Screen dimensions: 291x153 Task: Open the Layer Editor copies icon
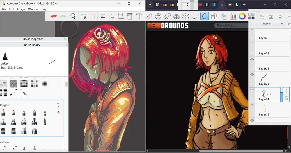click(x=224, y=17)
